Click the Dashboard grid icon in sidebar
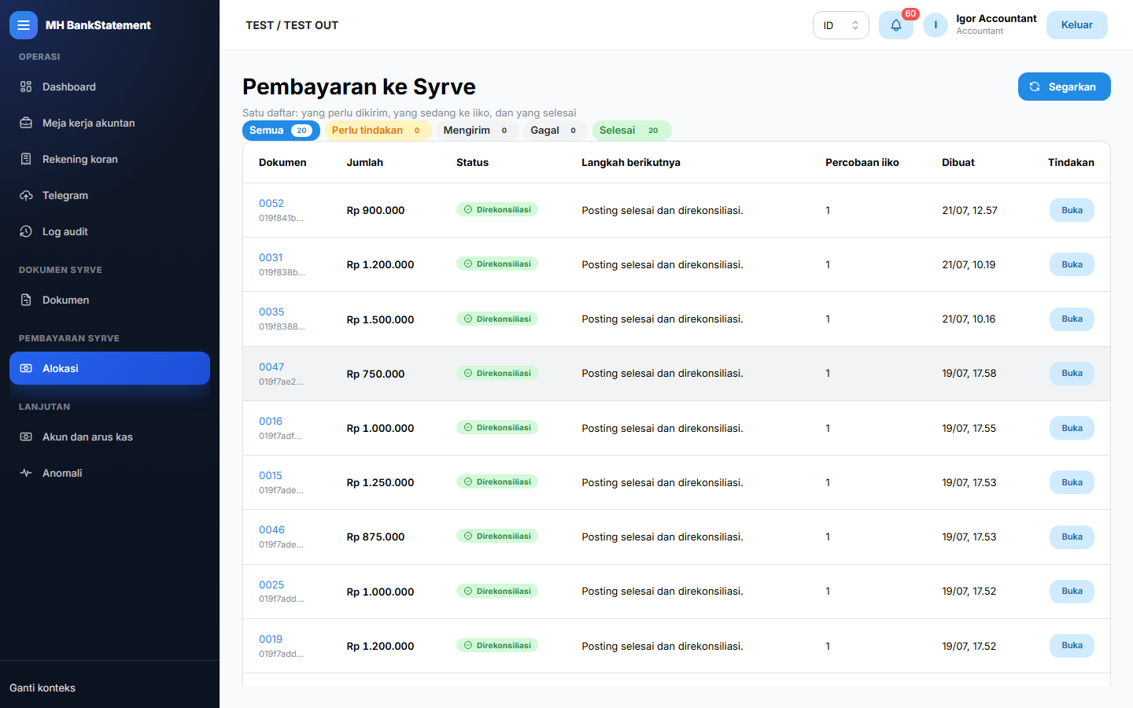The height and width of the screenshot is (708, 1133). [26, 87]
